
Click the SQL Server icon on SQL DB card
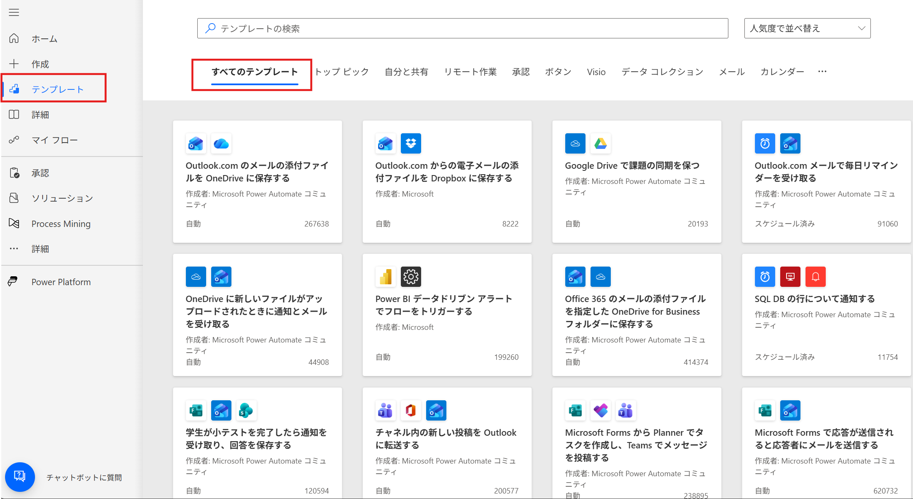(x=790, y=277)
